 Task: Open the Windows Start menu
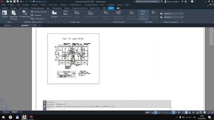point(3,117)
